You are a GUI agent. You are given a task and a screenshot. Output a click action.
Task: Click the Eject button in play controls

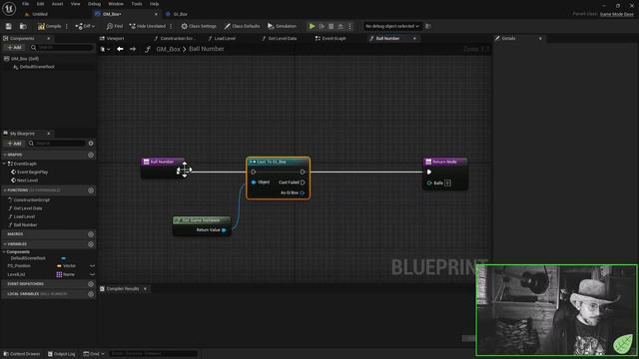[x=340, y=26]
